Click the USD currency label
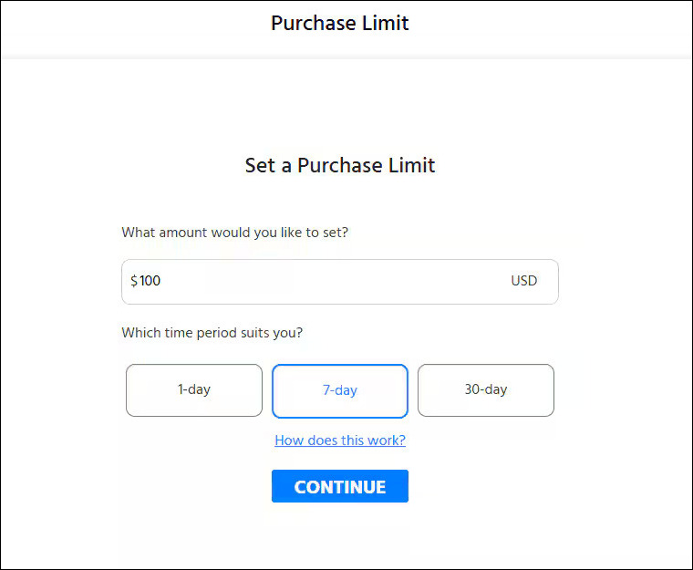The width and height of the screenshot is (693, 570). click(x=524, y=281)
